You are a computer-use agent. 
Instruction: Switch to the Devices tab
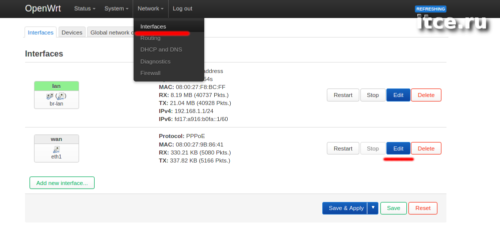[72, 32]
